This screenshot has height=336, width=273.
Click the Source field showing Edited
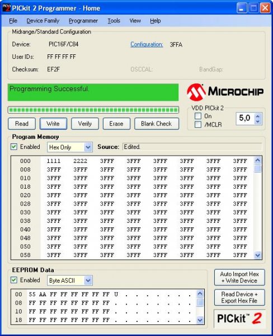tap(192, 147)
